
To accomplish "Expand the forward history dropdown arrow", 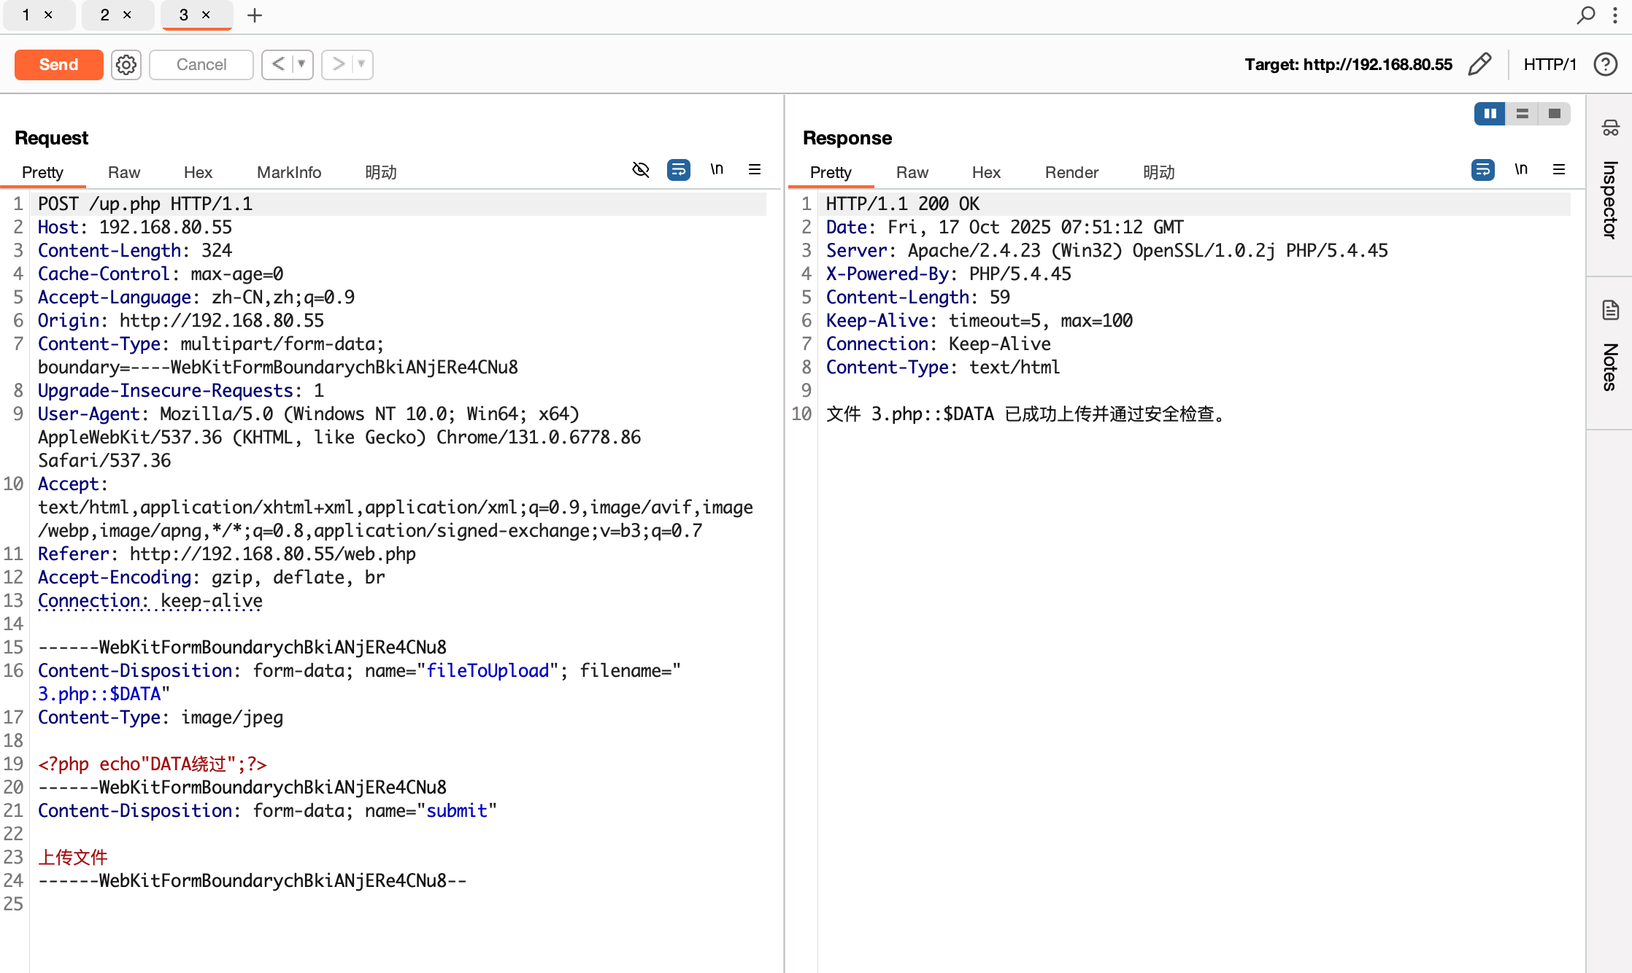I will pyautogui.click(x=361, y=64).
